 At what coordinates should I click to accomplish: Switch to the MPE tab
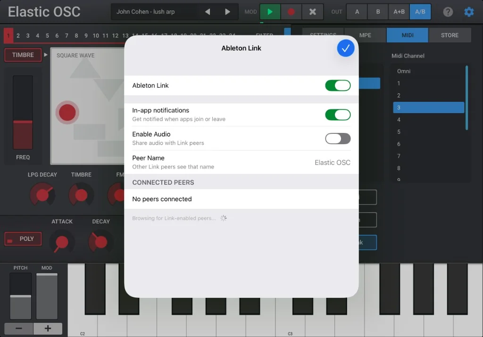click(365, 35)
